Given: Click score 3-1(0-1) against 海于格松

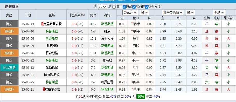Looking at the screenshot, I should tap(77, 39).
